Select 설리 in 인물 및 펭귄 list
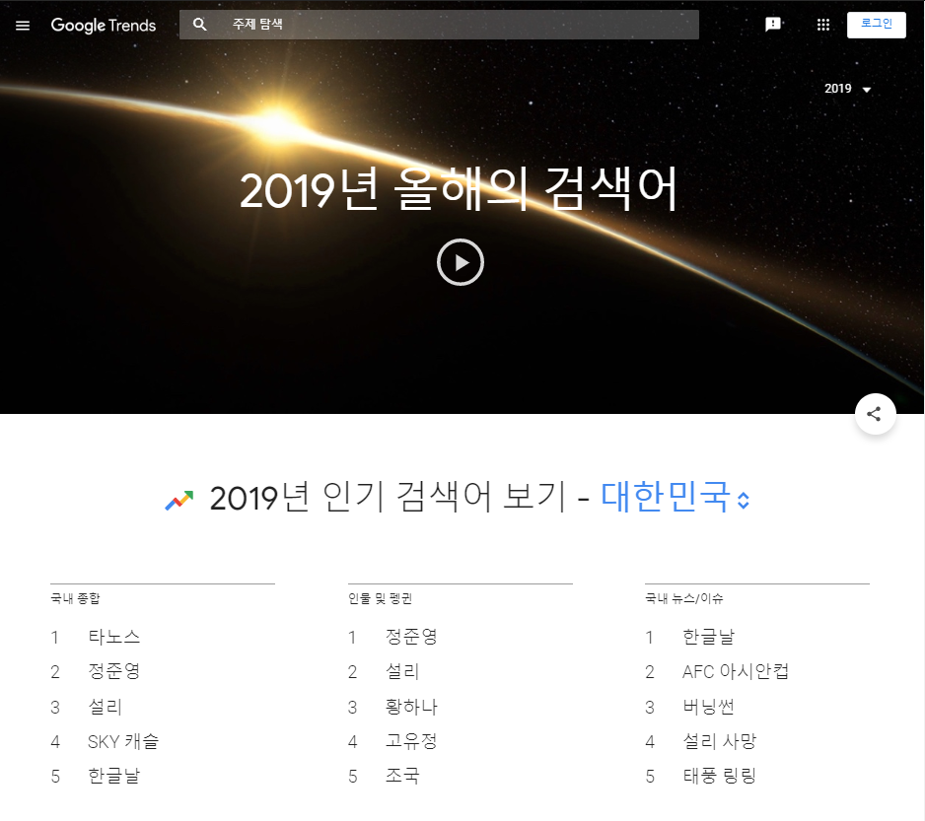This screenshot has height=821, width=925. [x=402, y=671]
